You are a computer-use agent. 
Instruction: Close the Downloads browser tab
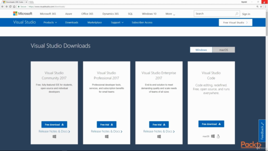(26, 2)
